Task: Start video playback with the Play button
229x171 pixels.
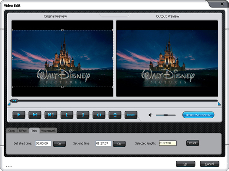Action: pyautogui.click(x=19, y=115)
